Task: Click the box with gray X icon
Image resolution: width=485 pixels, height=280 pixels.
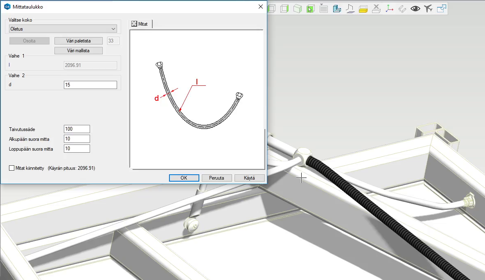Action: click(376, 8)
